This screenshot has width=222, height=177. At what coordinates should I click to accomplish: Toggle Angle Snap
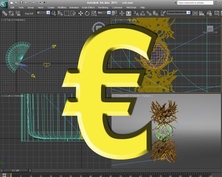click(x=142, y=13)
